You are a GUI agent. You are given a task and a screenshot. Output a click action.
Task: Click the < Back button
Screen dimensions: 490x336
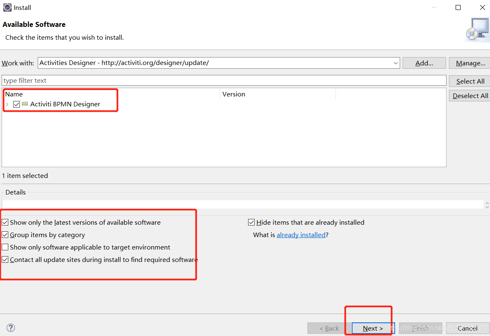(329, 328)
